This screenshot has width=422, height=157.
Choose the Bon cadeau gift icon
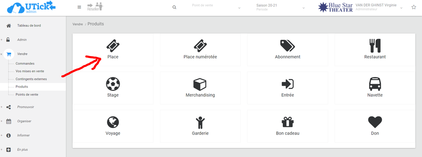pos(287,122)
